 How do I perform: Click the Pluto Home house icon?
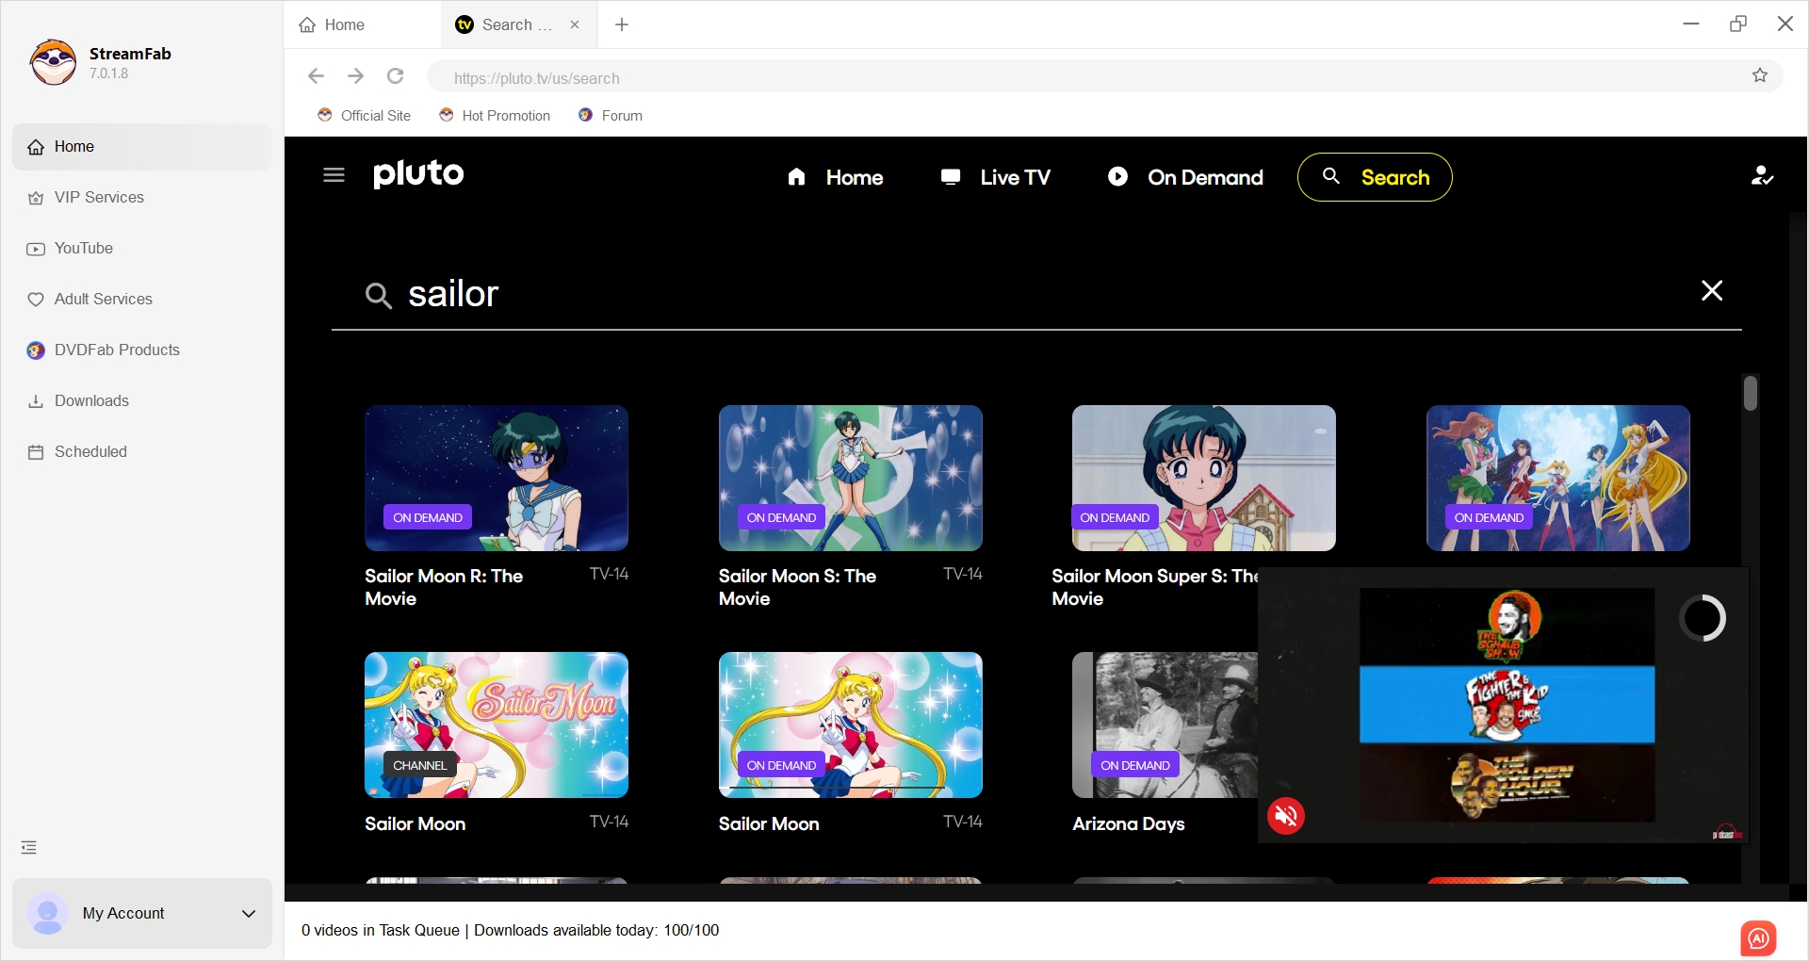pos(796,176)
